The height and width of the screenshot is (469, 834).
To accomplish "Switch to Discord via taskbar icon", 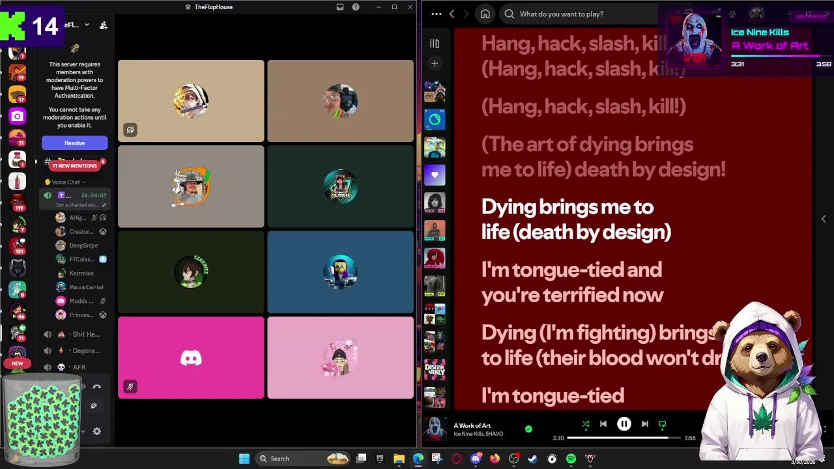I will click(x=476, y=459).
